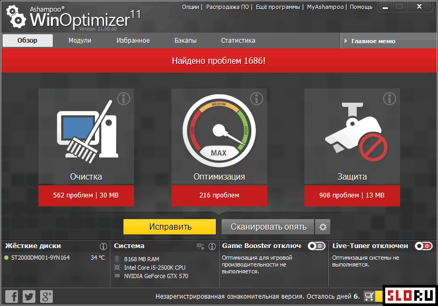Viewport: 438px width, 306px height.
Task: Click the Оптимизация label
Action: tap(220, 176)
